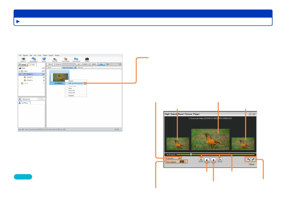Select the 2010-06-13 folder

click(x=30, y=80)
